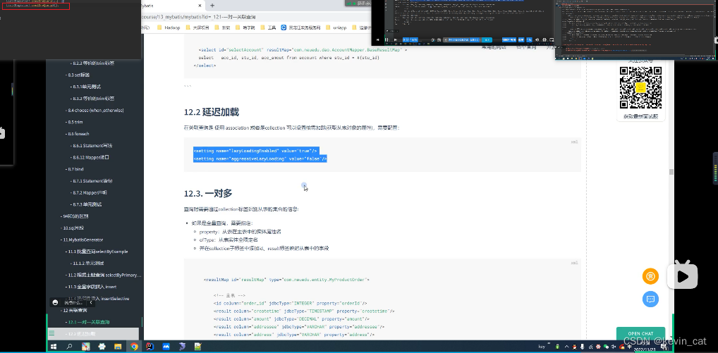Image resolution: width=718 pixels, height=353 pixels.
Task: Open the blue chat bubble button
Action: 650,299
